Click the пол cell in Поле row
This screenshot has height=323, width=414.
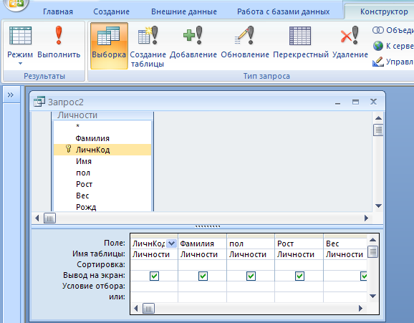pyautogui.click(x=251, y=244)
